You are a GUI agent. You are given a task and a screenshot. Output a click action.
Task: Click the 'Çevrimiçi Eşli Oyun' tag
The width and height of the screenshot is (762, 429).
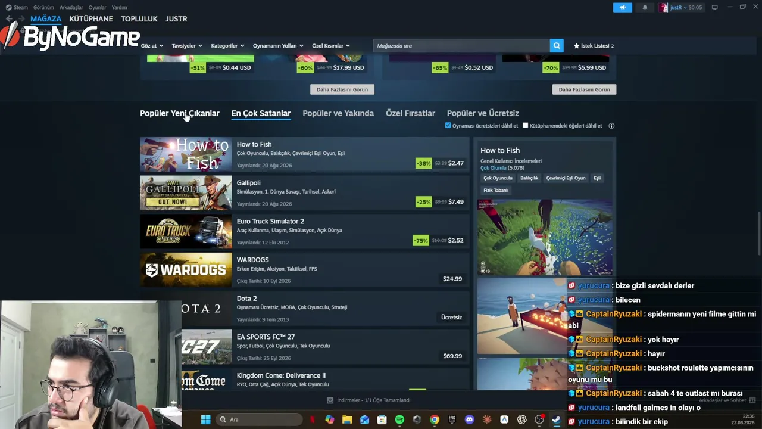coord(566,178)
